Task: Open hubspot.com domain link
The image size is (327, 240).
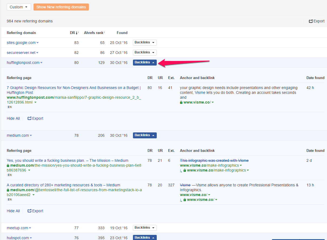Action: click(x=18, y=238)
